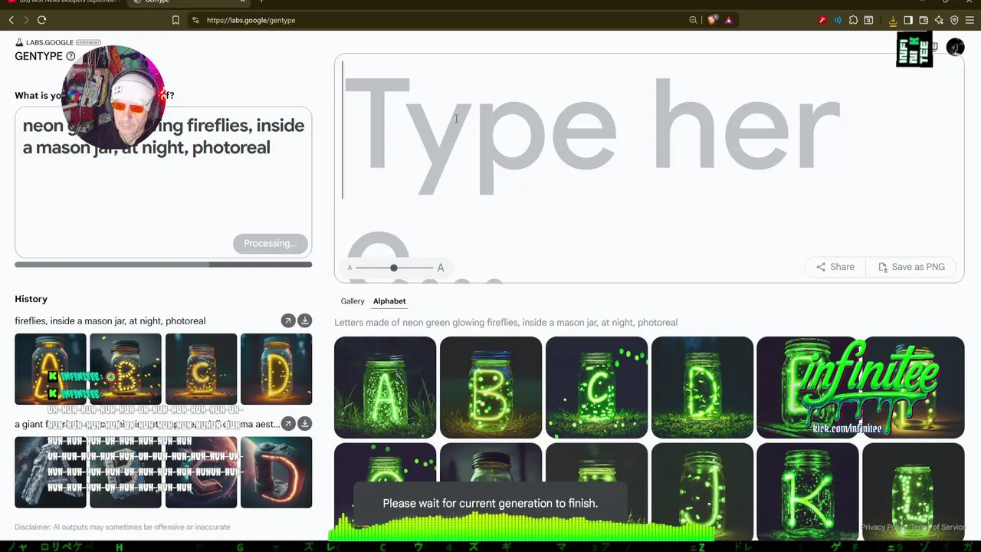Adjust the font size slider handle
The height and width of the screenshot is (552, 981).
(394, 268)
